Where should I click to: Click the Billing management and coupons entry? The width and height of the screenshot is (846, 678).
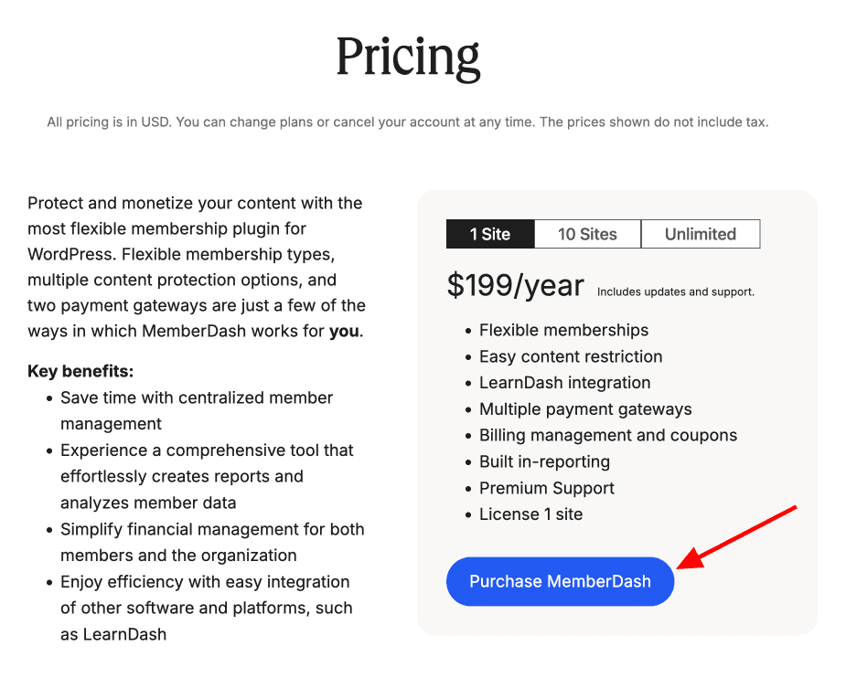click(607, 436)
